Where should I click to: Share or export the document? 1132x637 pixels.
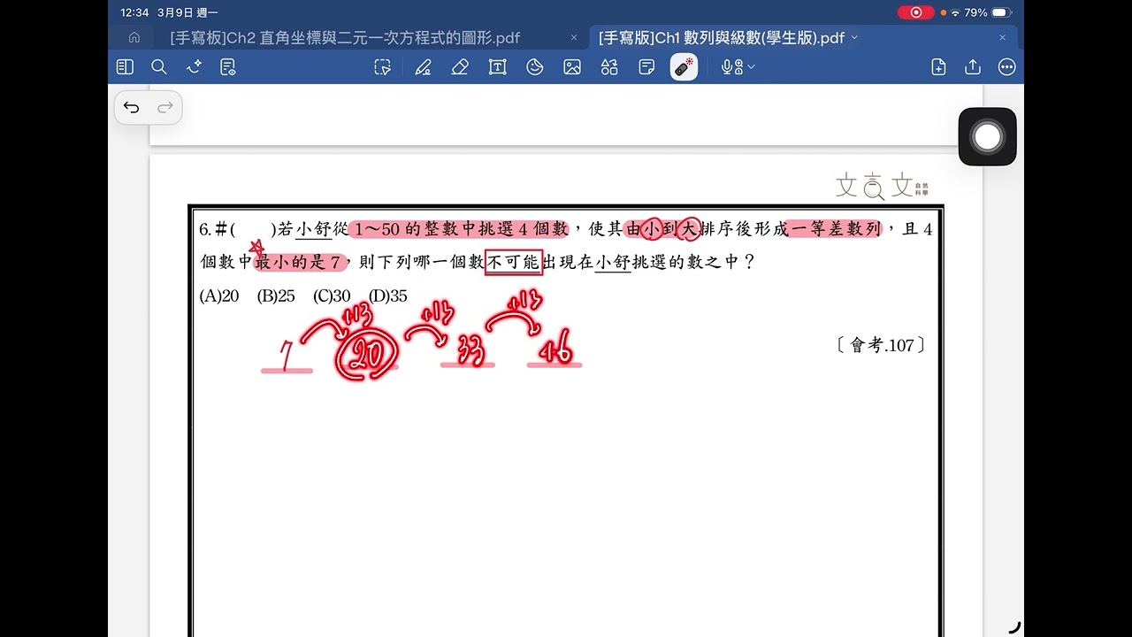click(x=973, y=67)
